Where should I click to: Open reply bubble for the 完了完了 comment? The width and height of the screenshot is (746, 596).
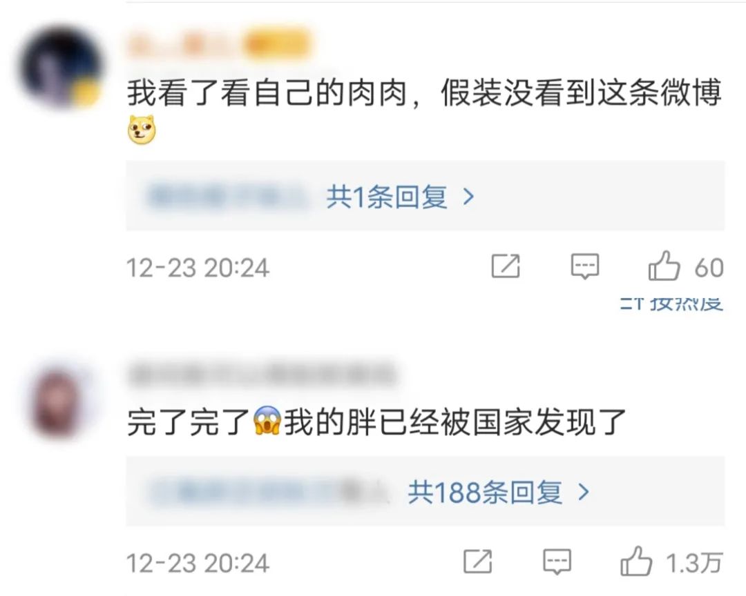557,562
